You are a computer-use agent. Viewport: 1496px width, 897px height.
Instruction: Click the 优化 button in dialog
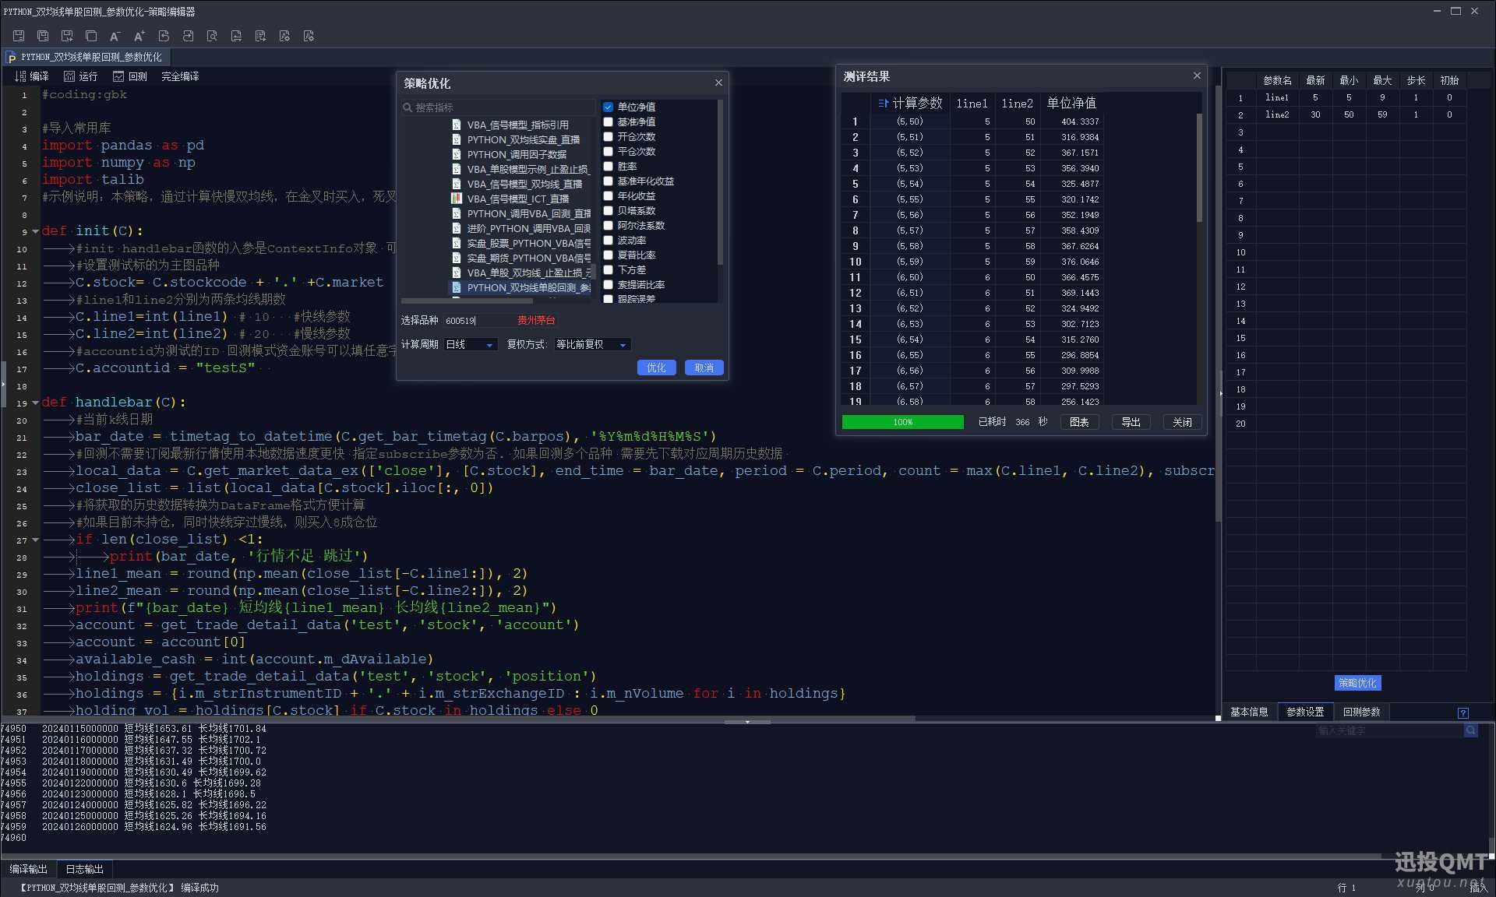click(x=656, y=368)
